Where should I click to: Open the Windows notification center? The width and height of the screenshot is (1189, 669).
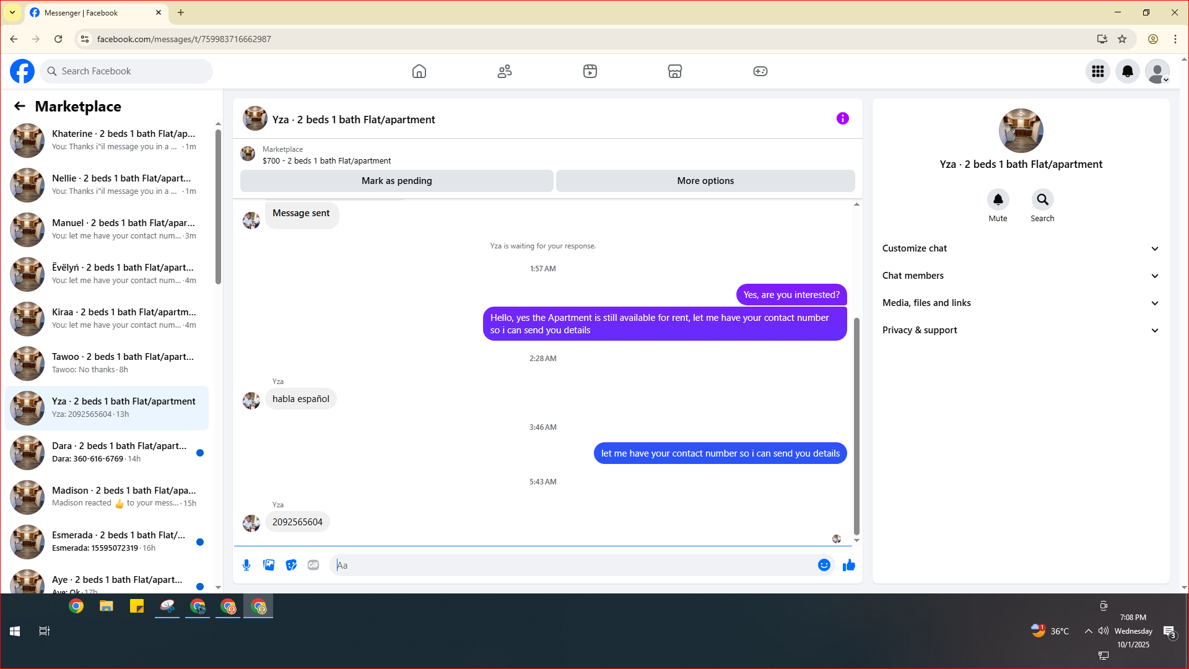point(1169,631)
